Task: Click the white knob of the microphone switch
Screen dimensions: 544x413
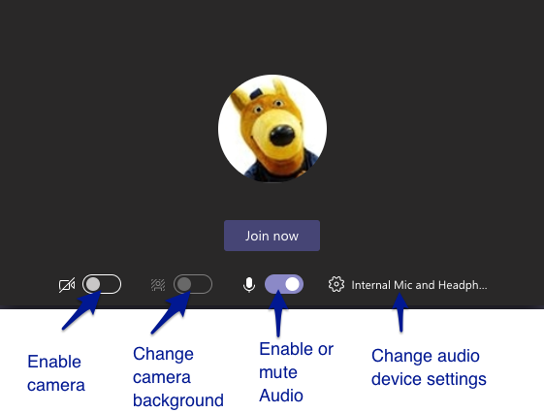Action: click(x=292, y=284)
